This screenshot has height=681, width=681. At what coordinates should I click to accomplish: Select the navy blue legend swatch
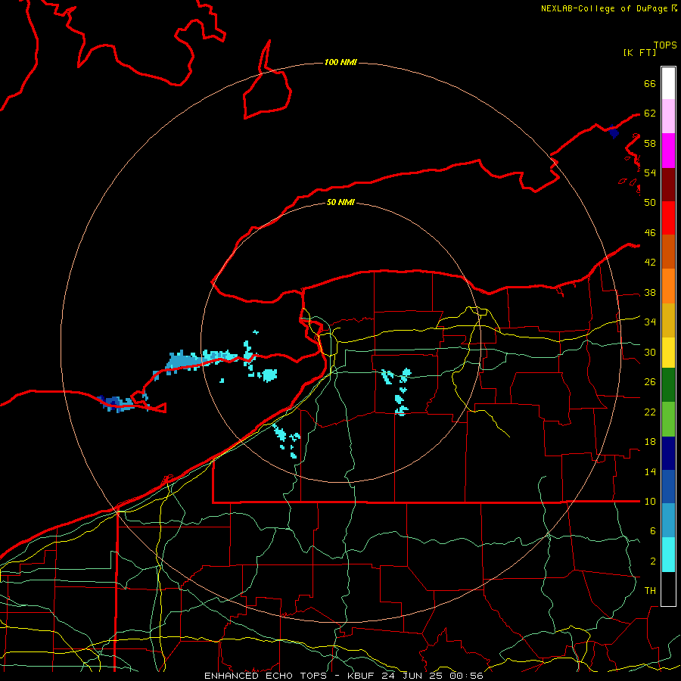(x=668, y=453)
